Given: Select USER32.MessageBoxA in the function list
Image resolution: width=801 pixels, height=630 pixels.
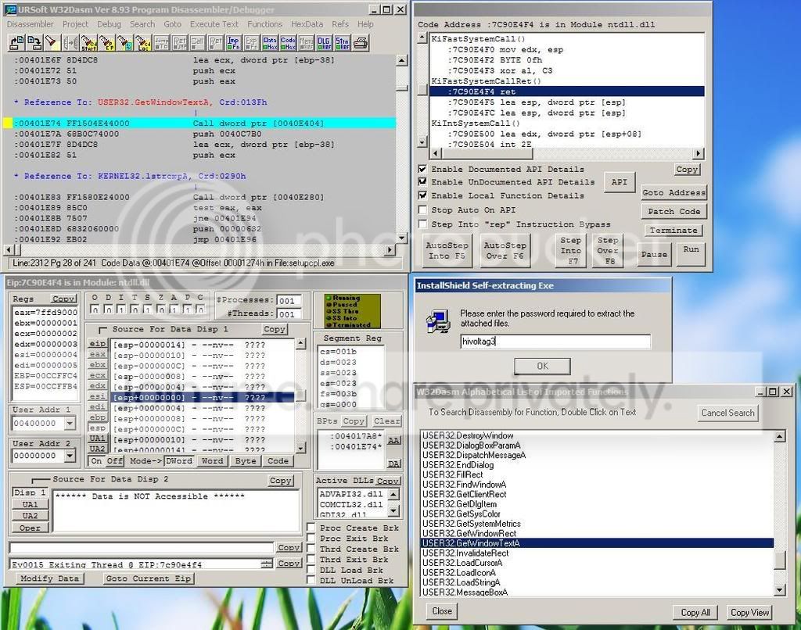Looking at the screenshot, I should pos(597,592).
